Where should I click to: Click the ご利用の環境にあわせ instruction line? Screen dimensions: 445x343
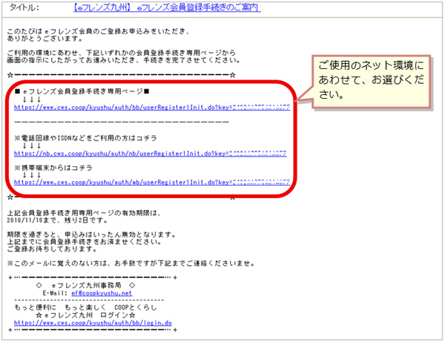point(121,53)
